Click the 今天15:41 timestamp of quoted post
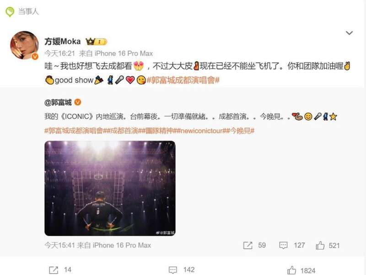The width and height of the screenshot is (366, 275). click(60, 245)
